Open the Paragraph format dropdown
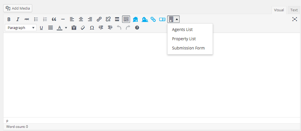 click(x=21, y=28)
